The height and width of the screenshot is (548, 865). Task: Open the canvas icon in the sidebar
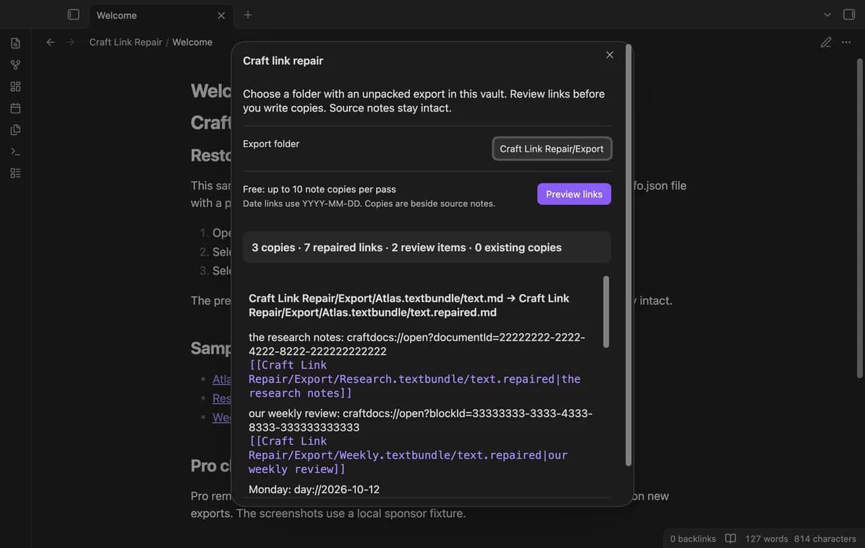pos(15,87)
